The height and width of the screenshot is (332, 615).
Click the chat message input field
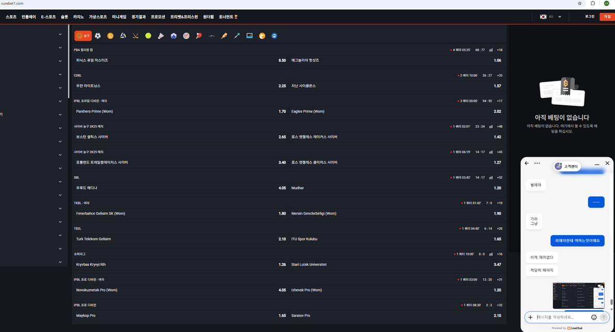(563, 318)
